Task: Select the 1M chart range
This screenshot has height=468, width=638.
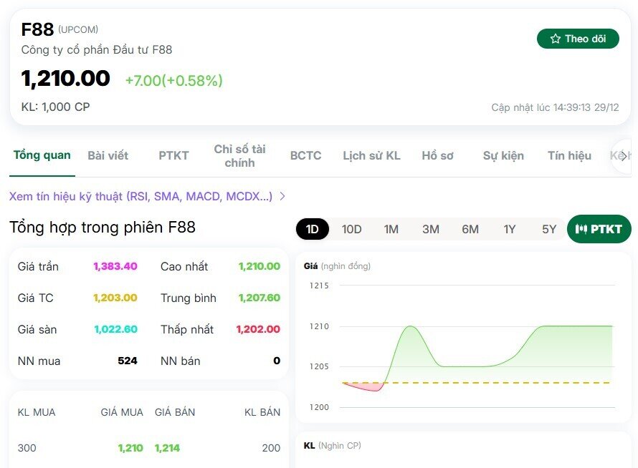Action: point(391,229)
